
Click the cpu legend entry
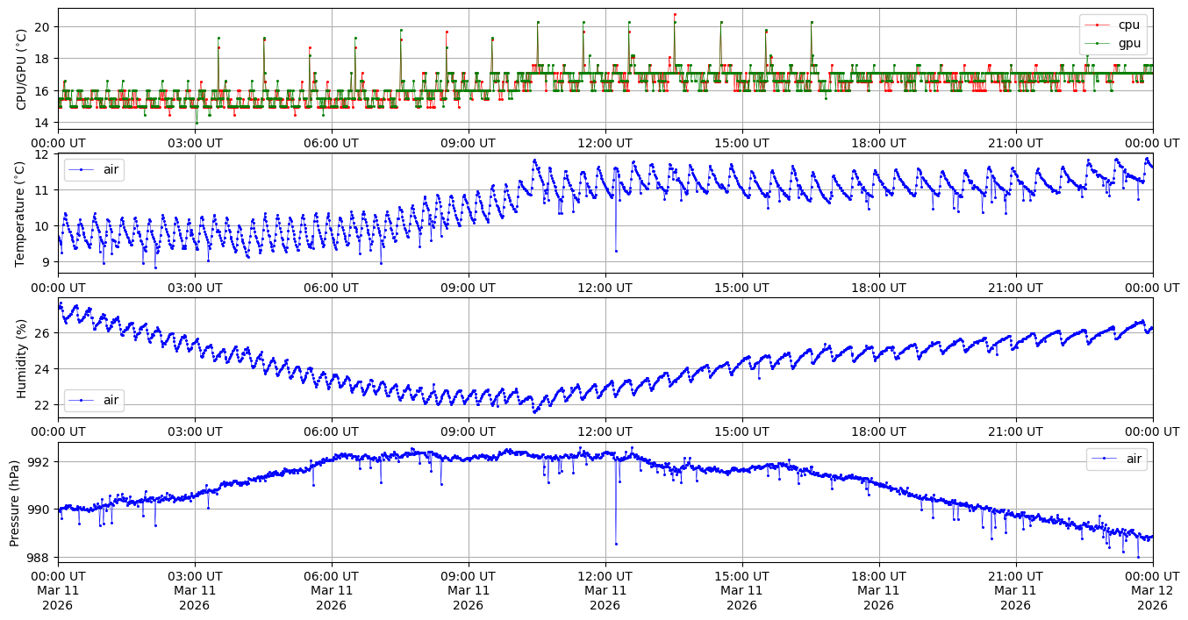(x=1127, y=25)
